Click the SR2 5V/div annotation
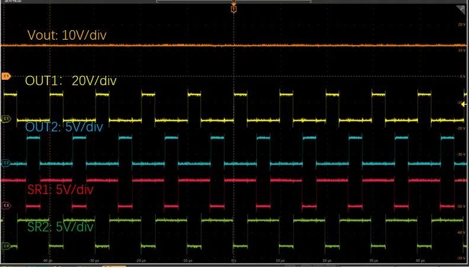This screenshot has height=268, width=469. click(x=60, y=226)
